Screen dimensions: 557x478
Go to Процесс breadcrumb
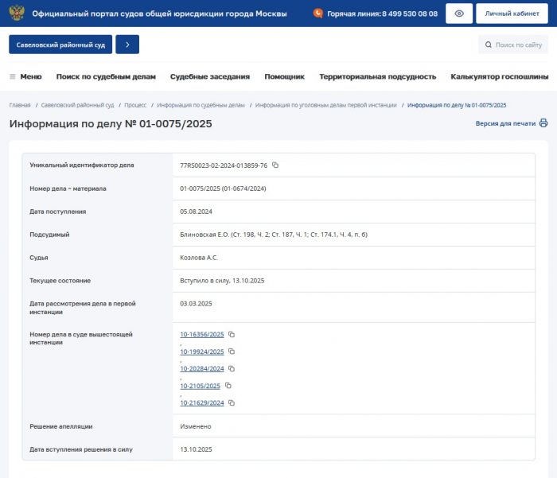(135, 105)
